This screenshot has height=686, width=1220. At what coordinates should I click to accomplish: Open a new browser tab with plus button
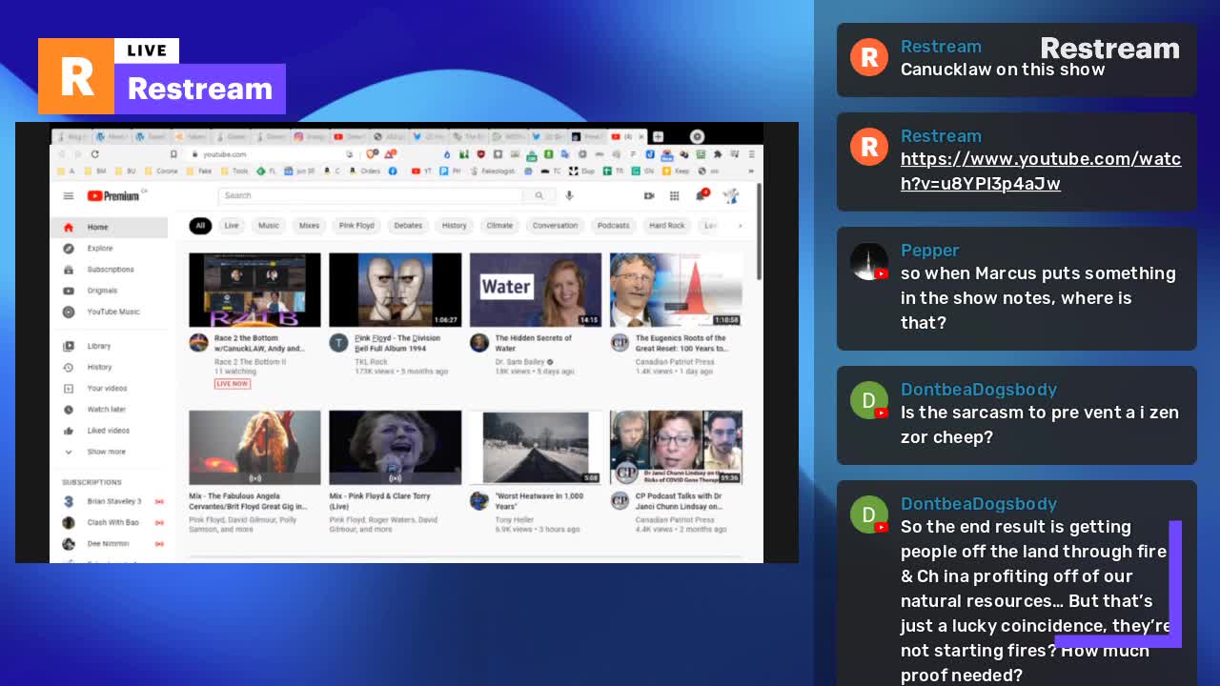pos(658,136)
